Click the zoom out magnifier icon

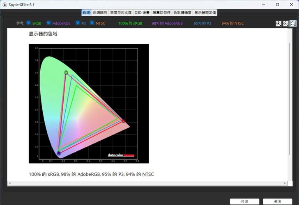(x=286, y=24)
